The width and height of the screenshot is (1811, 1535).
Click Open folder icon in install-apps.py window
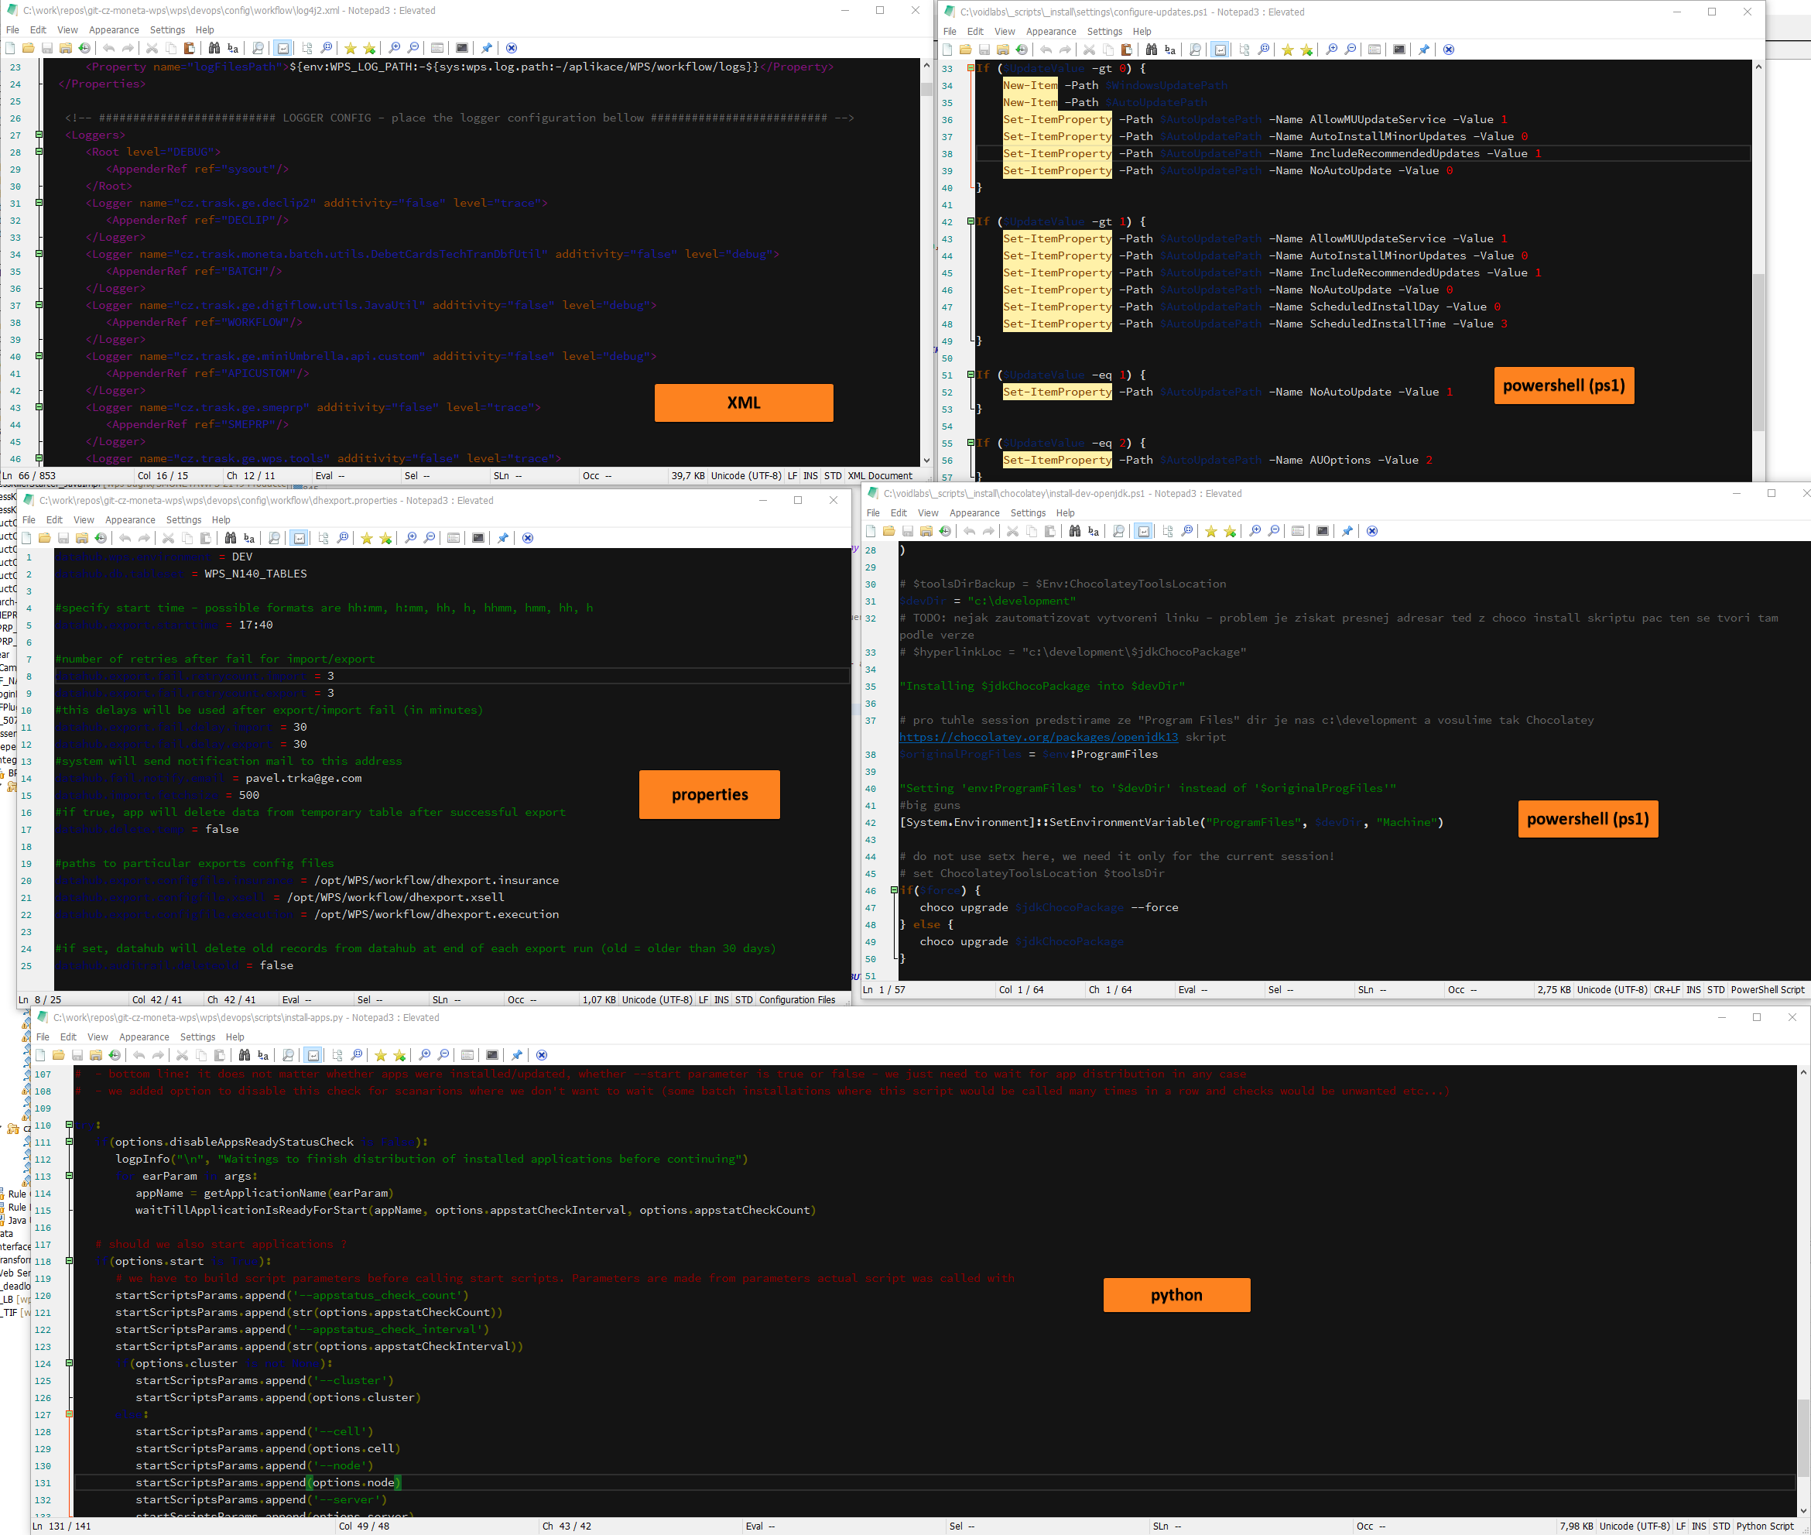[58, 1056]
